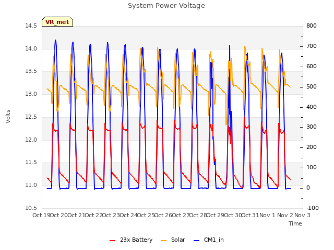Click the 700 right axis tick label
334x250 pixels.
pyautogui.click(x=312, y=46)
